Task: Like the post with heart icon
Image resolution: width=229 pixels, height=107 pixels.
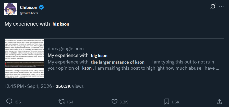Action: [x=114, y=102]
